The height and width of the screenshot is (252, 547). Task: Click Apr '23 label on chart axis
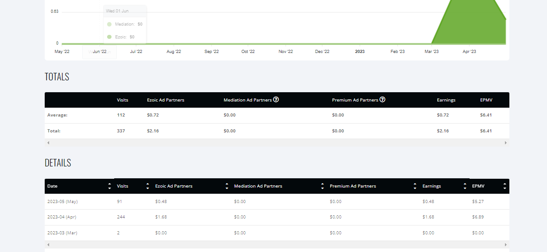469,52
